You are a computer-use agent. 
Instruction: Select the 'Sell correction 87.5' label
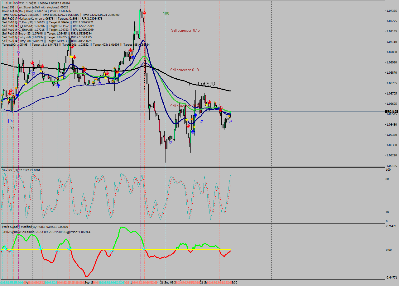pos(185,30)
